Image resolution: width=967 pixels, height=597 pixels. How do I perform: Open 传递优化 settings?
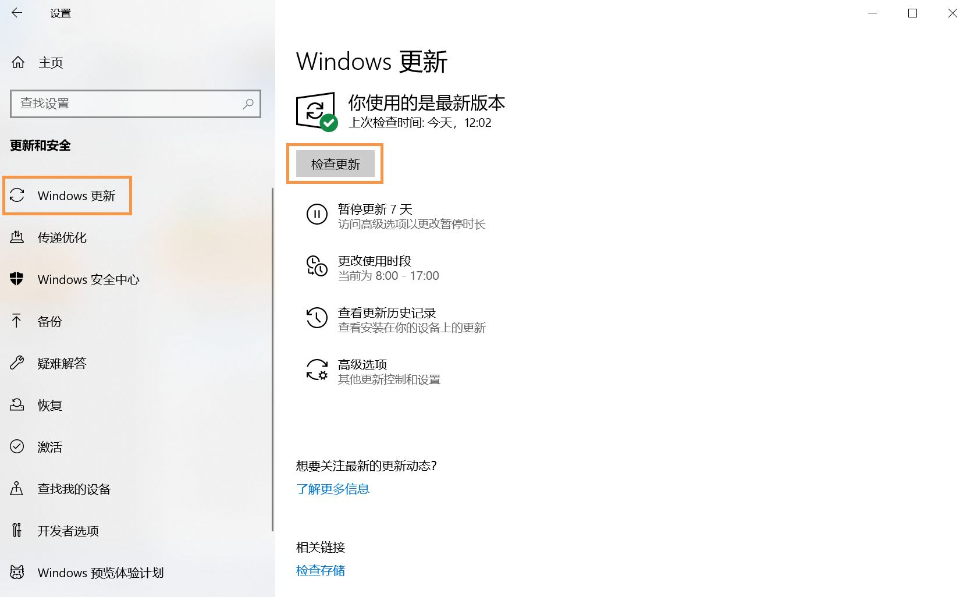click(62, 237)
